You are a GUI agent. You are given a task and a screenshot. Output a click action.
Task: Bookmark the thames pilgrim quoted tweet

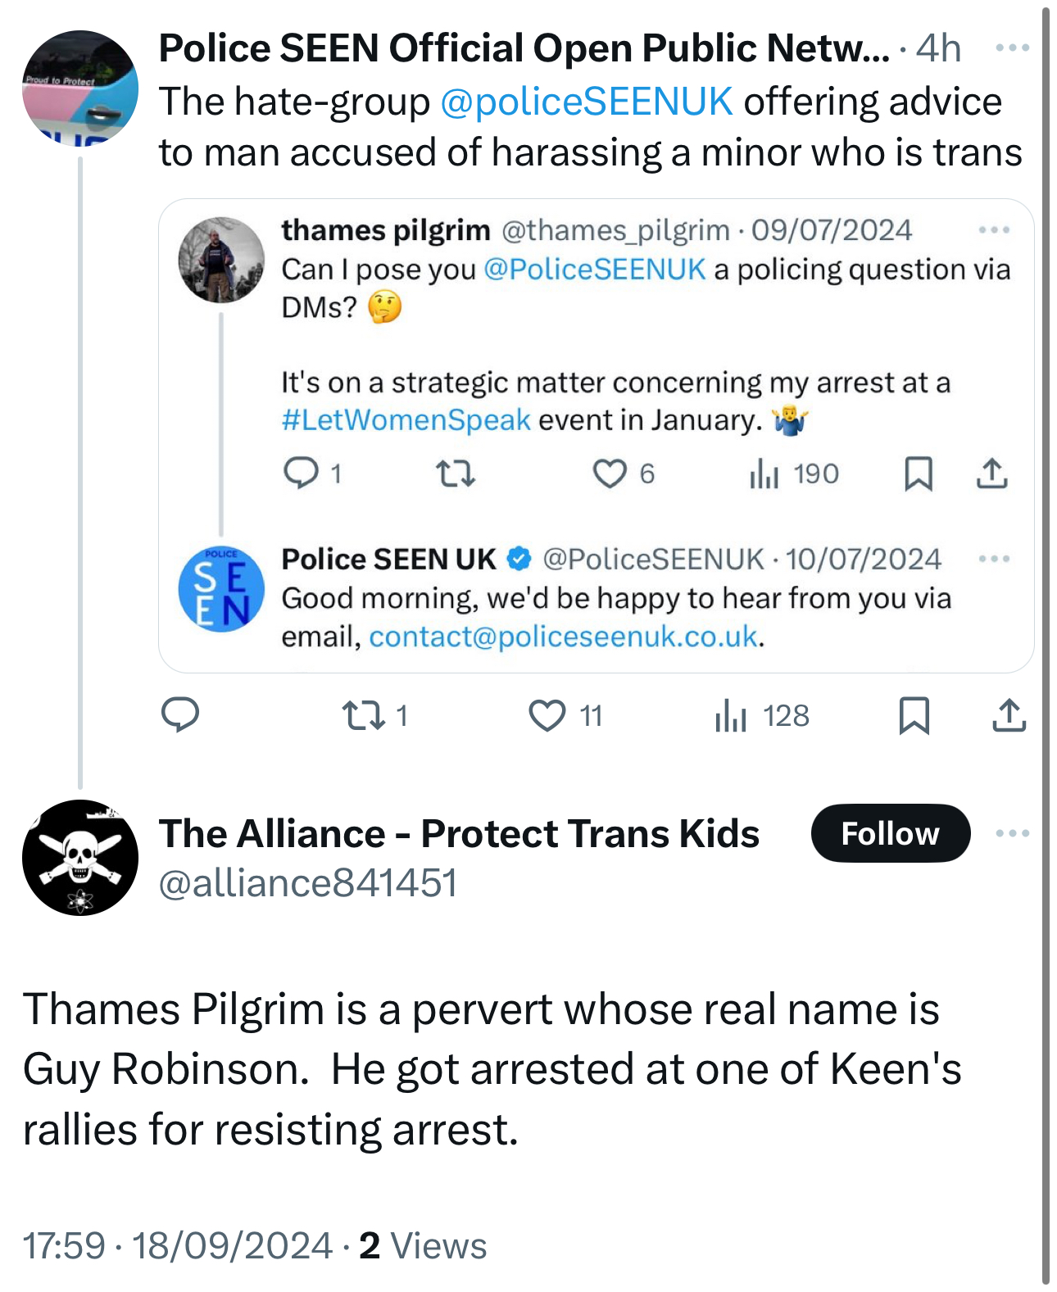point(918,474)
